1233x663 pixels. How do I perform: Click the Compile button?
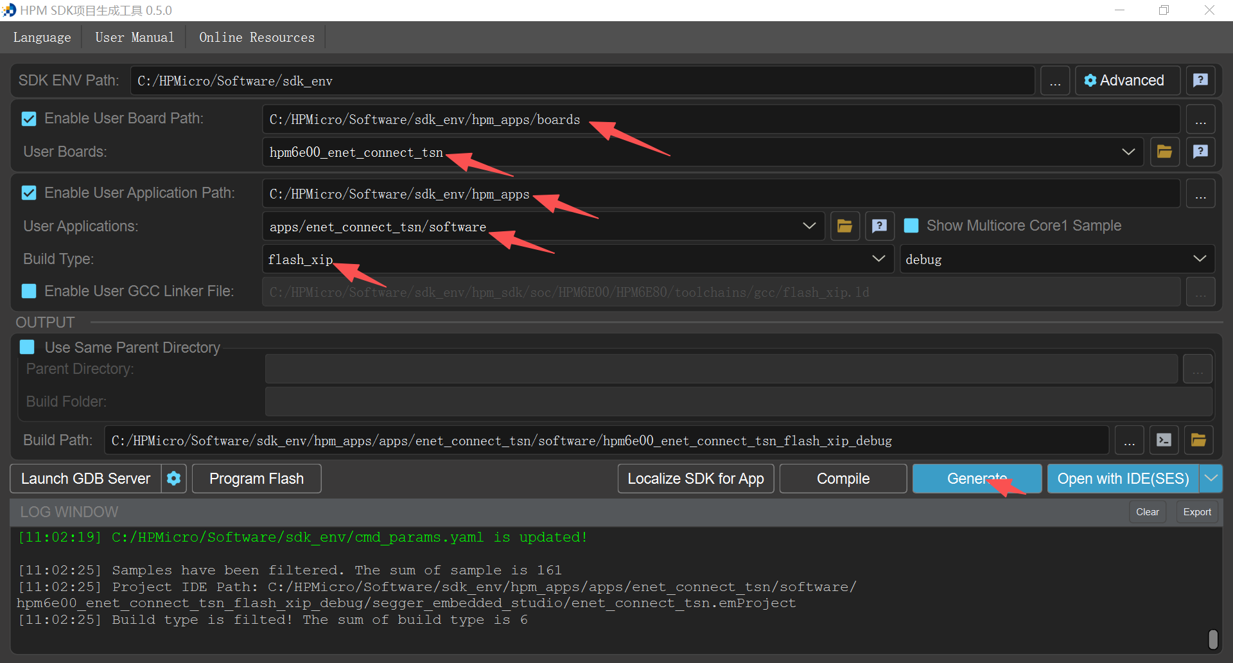coord(843,479)
